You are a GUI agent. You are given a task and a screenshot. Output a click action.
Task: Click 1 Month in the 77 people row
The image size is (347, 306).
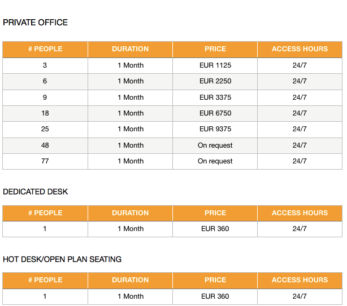pos(131,161)
